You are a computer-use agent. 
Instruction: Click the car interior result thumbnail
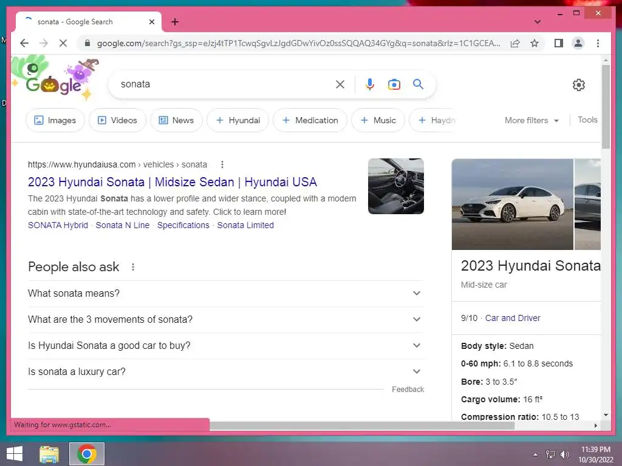(396, 186)
